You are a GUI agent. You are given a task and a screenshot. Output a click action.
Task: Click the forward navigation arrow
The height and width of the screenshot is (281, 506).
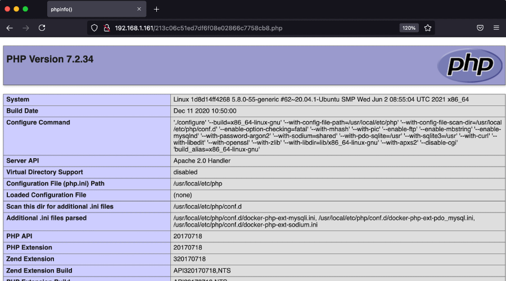(25, 27)
